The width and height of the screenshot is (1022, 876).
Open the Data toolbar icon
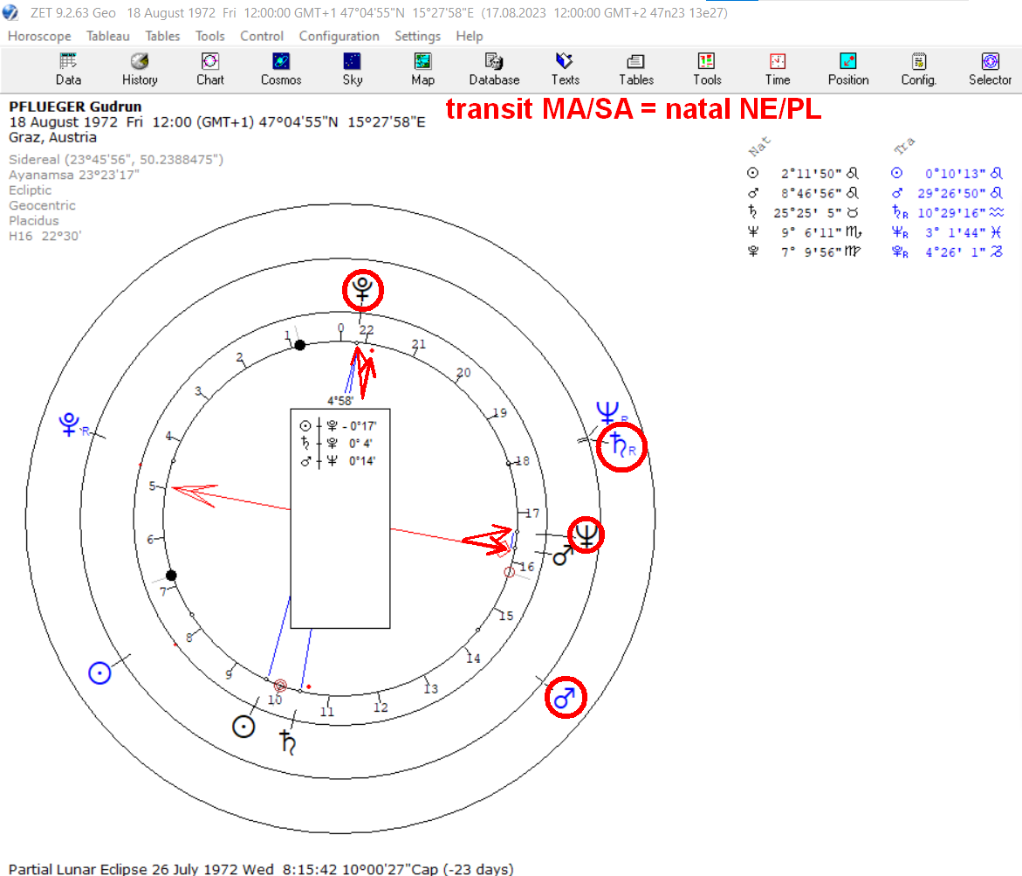pos(68,69)
